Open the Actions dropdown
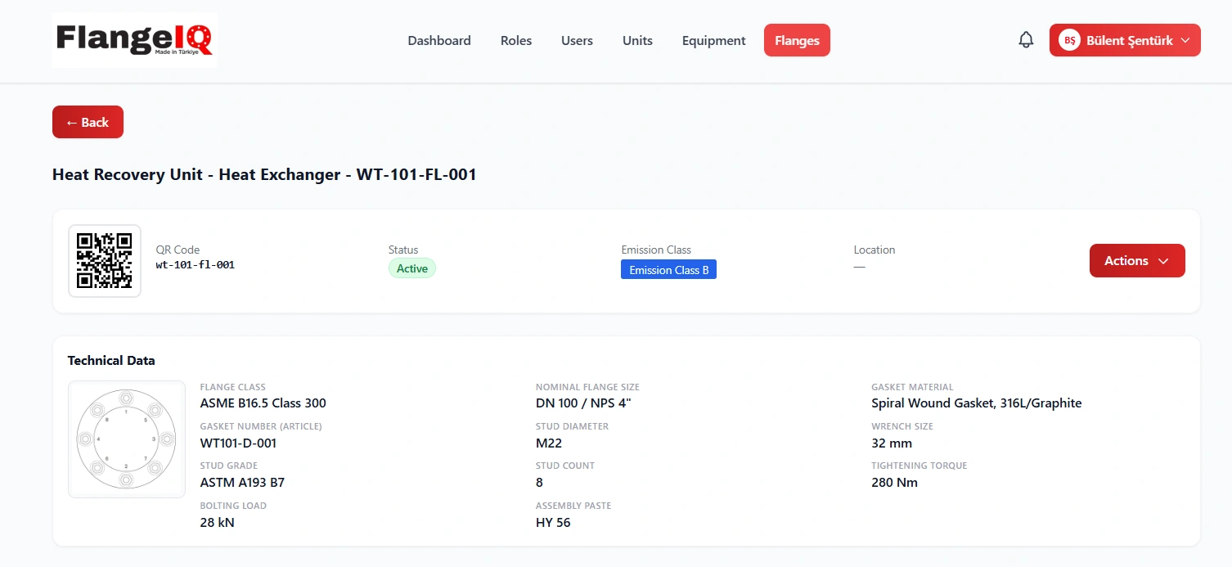The width and height of the screenshot is (1232, 567). point(1137,261)
